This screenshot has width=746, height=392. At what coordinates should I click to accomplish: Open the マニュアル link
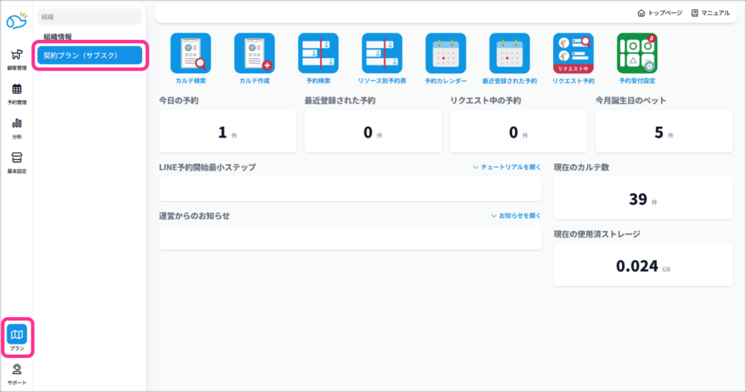(x=710, y=12)
